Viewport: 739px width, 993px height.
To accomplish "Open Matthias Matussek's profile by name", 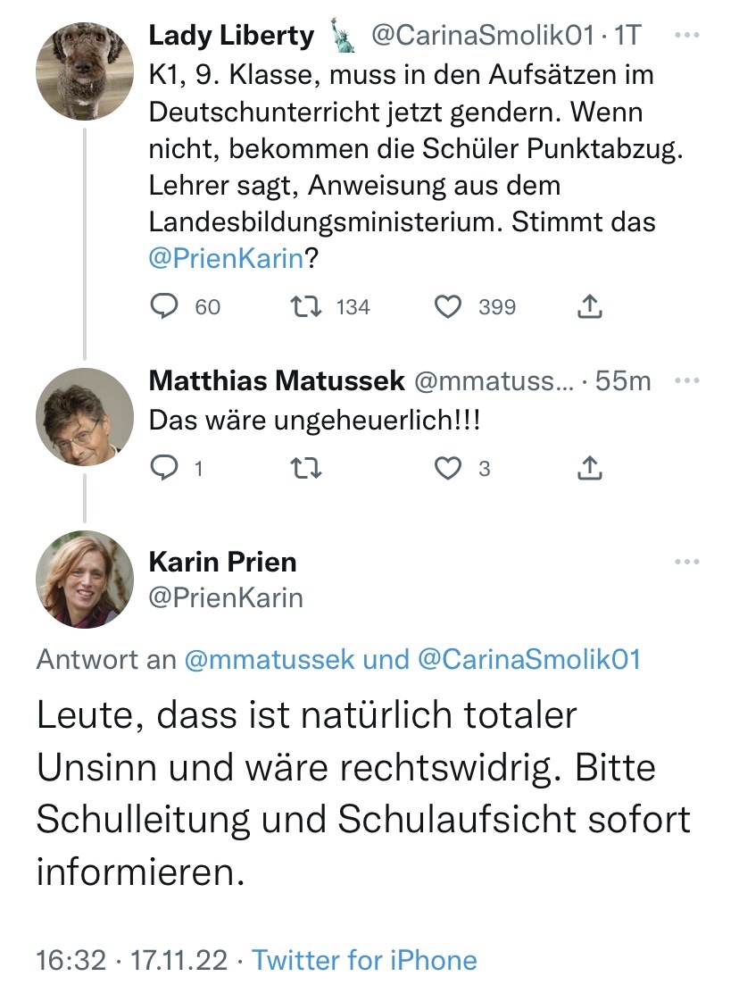I will coord(277,380).
